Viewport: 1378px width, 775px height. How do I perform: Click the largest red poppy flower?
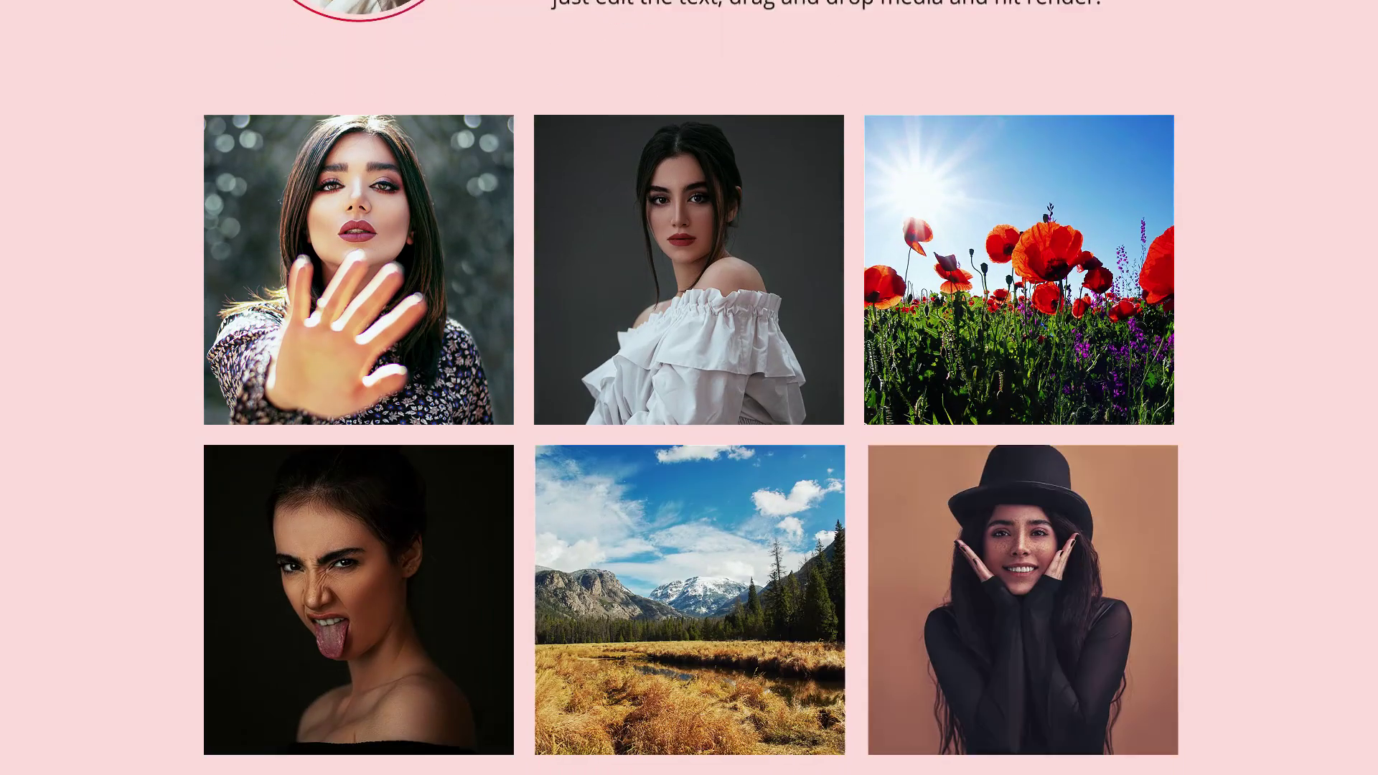[1048, 251]
